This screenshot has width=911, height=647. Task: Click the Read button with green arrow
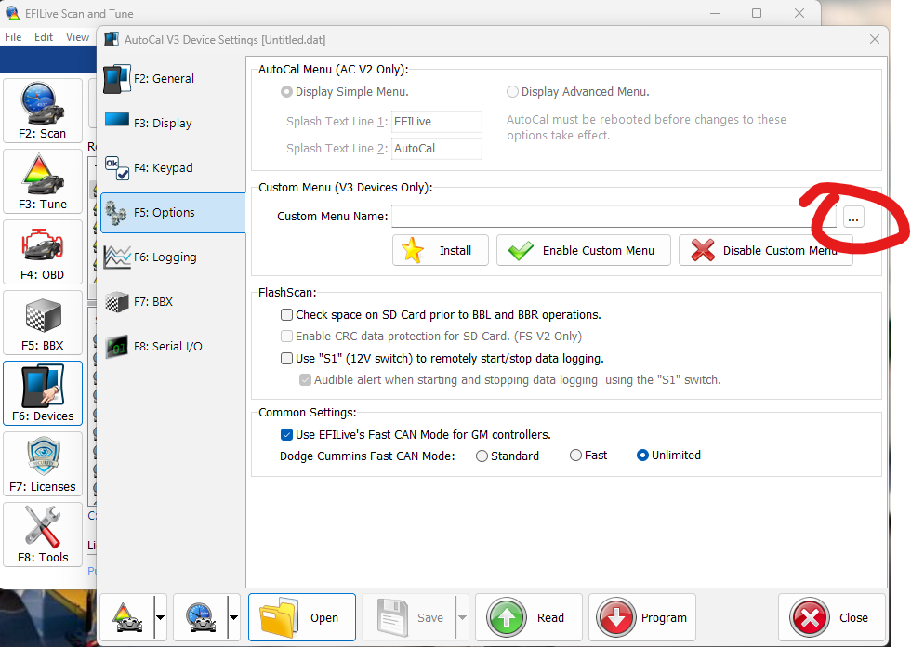click(x=529, y=617)
